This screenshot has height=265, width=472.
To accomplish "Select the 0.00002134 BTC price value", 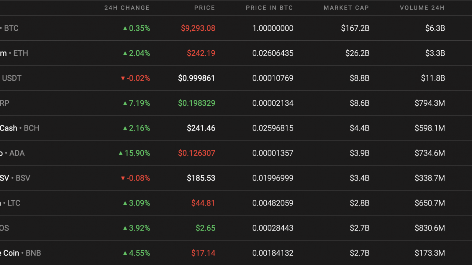I will pyautogui.click(x=273, y=103).
